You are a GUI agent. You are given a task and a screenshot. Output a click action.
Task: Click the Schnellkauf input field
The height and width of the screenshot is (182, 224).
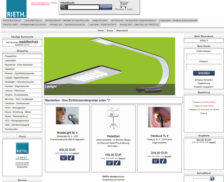click(x=201, y=180)
